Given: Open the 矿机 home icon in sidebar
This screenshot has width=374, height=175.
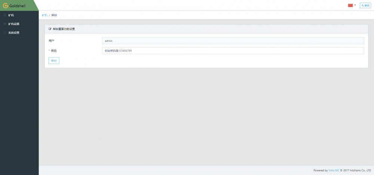Looking at the screenshot, I should 5,15.
